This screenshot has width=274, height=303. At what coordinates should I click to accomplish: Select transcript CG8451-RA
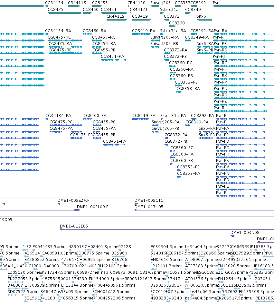(112, 57)
